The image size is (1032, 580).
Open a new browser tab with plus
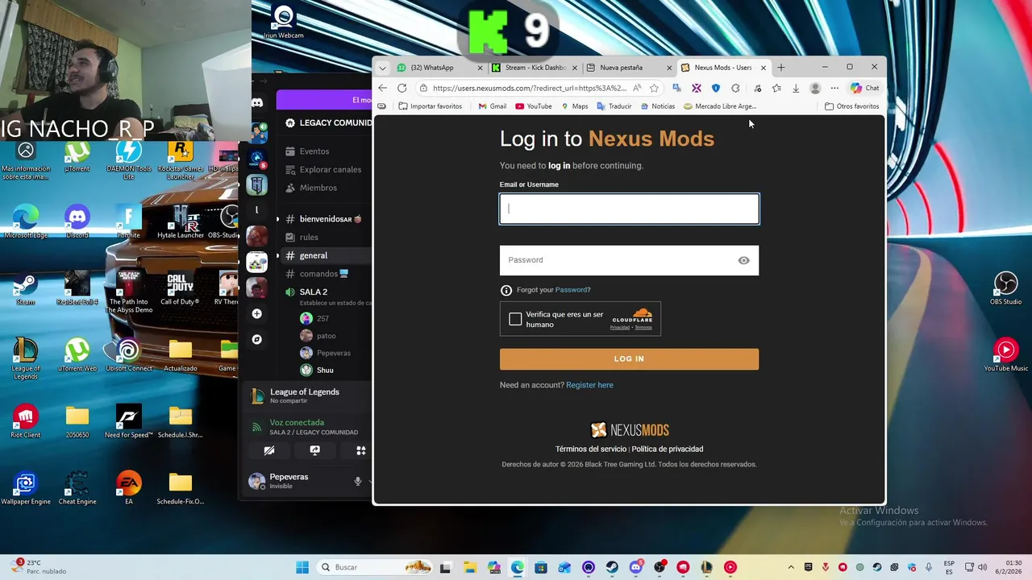pos(780,68)
